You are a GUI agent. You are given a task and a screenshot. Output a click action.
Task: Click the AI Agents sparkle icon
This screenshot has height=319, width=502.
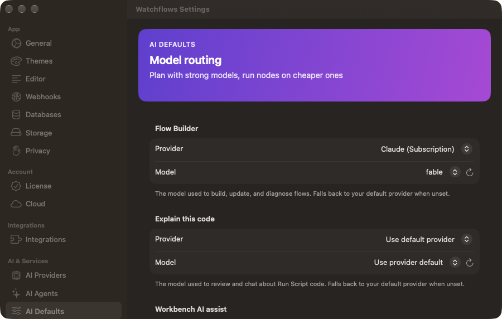click(x=16, y=293)
